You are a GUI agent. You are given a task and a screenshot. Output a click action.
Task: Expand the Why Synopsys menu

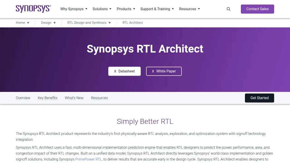74,9
